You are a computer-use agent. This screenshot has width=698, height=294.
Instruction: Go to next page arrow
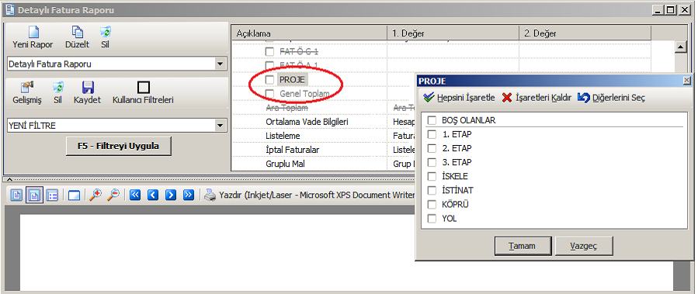pyautogui.click(x=171, y=195)
